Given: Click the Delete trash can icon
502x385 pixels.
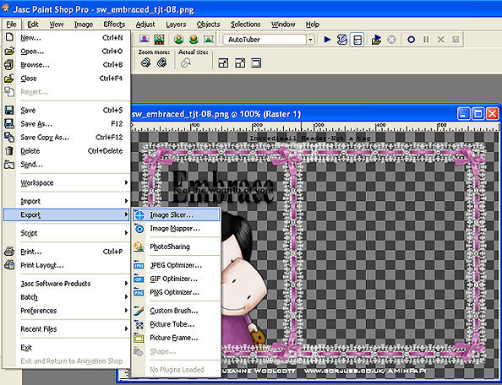Looking at the screenshot, I should (x=9, y=150).
